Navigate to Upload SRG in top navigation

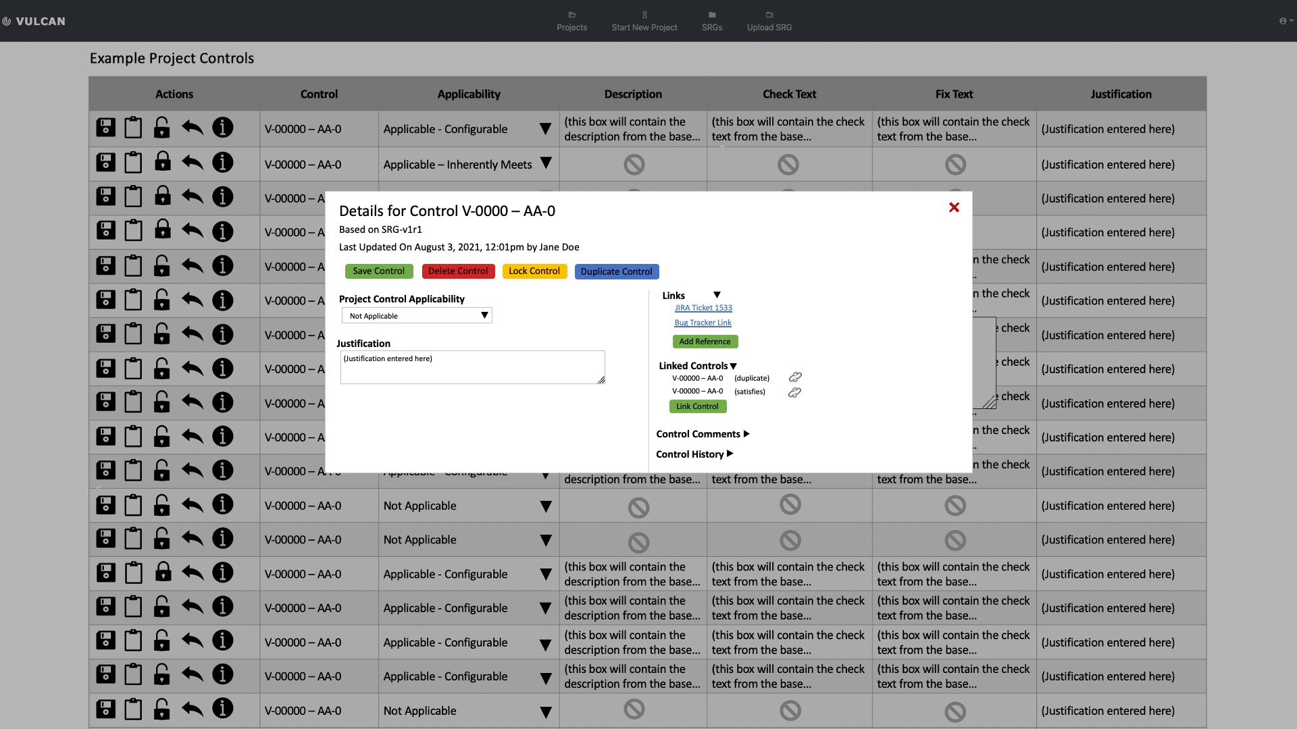(x=768, y=21)
